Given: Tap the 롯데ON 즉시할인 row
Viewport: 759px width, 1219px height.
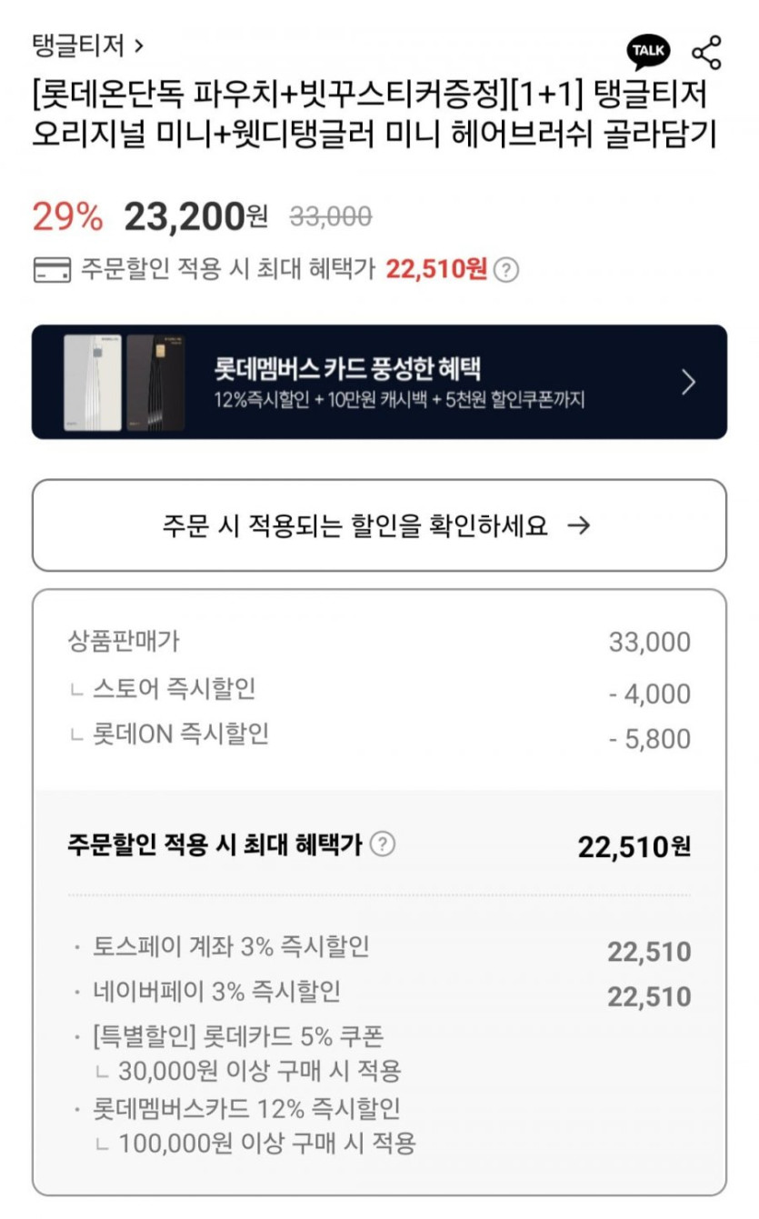Looking at the screenshot, I should click(180, 734).
